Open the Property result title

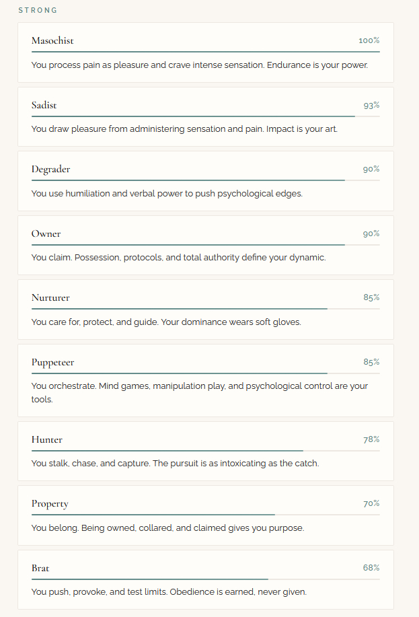tap(50, 504)
